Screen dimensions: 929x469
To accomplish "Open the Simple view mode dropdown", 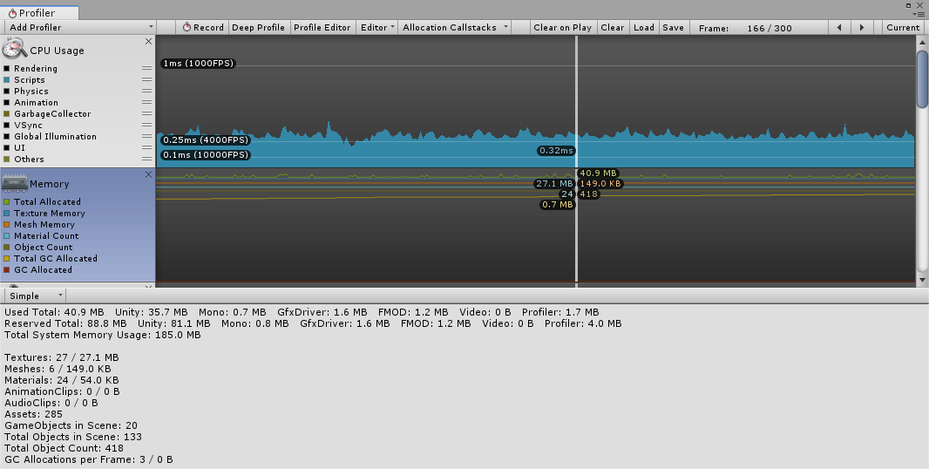I will pos(35,296).
